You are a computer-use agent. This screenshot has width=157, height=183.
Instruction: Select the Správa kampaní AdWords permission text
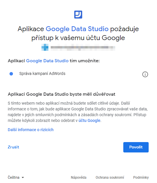(42, 74)
